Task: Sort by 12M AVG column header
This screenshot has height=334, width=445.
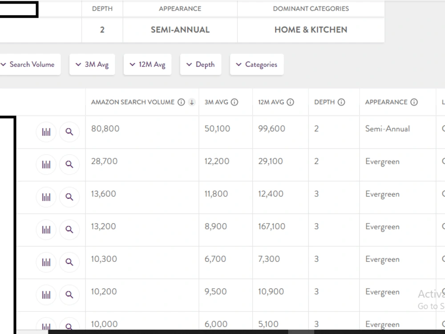Action: pos(271,102)
